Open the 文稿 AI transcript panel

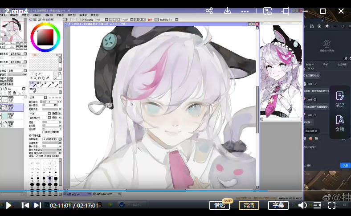tap(339, 123)
